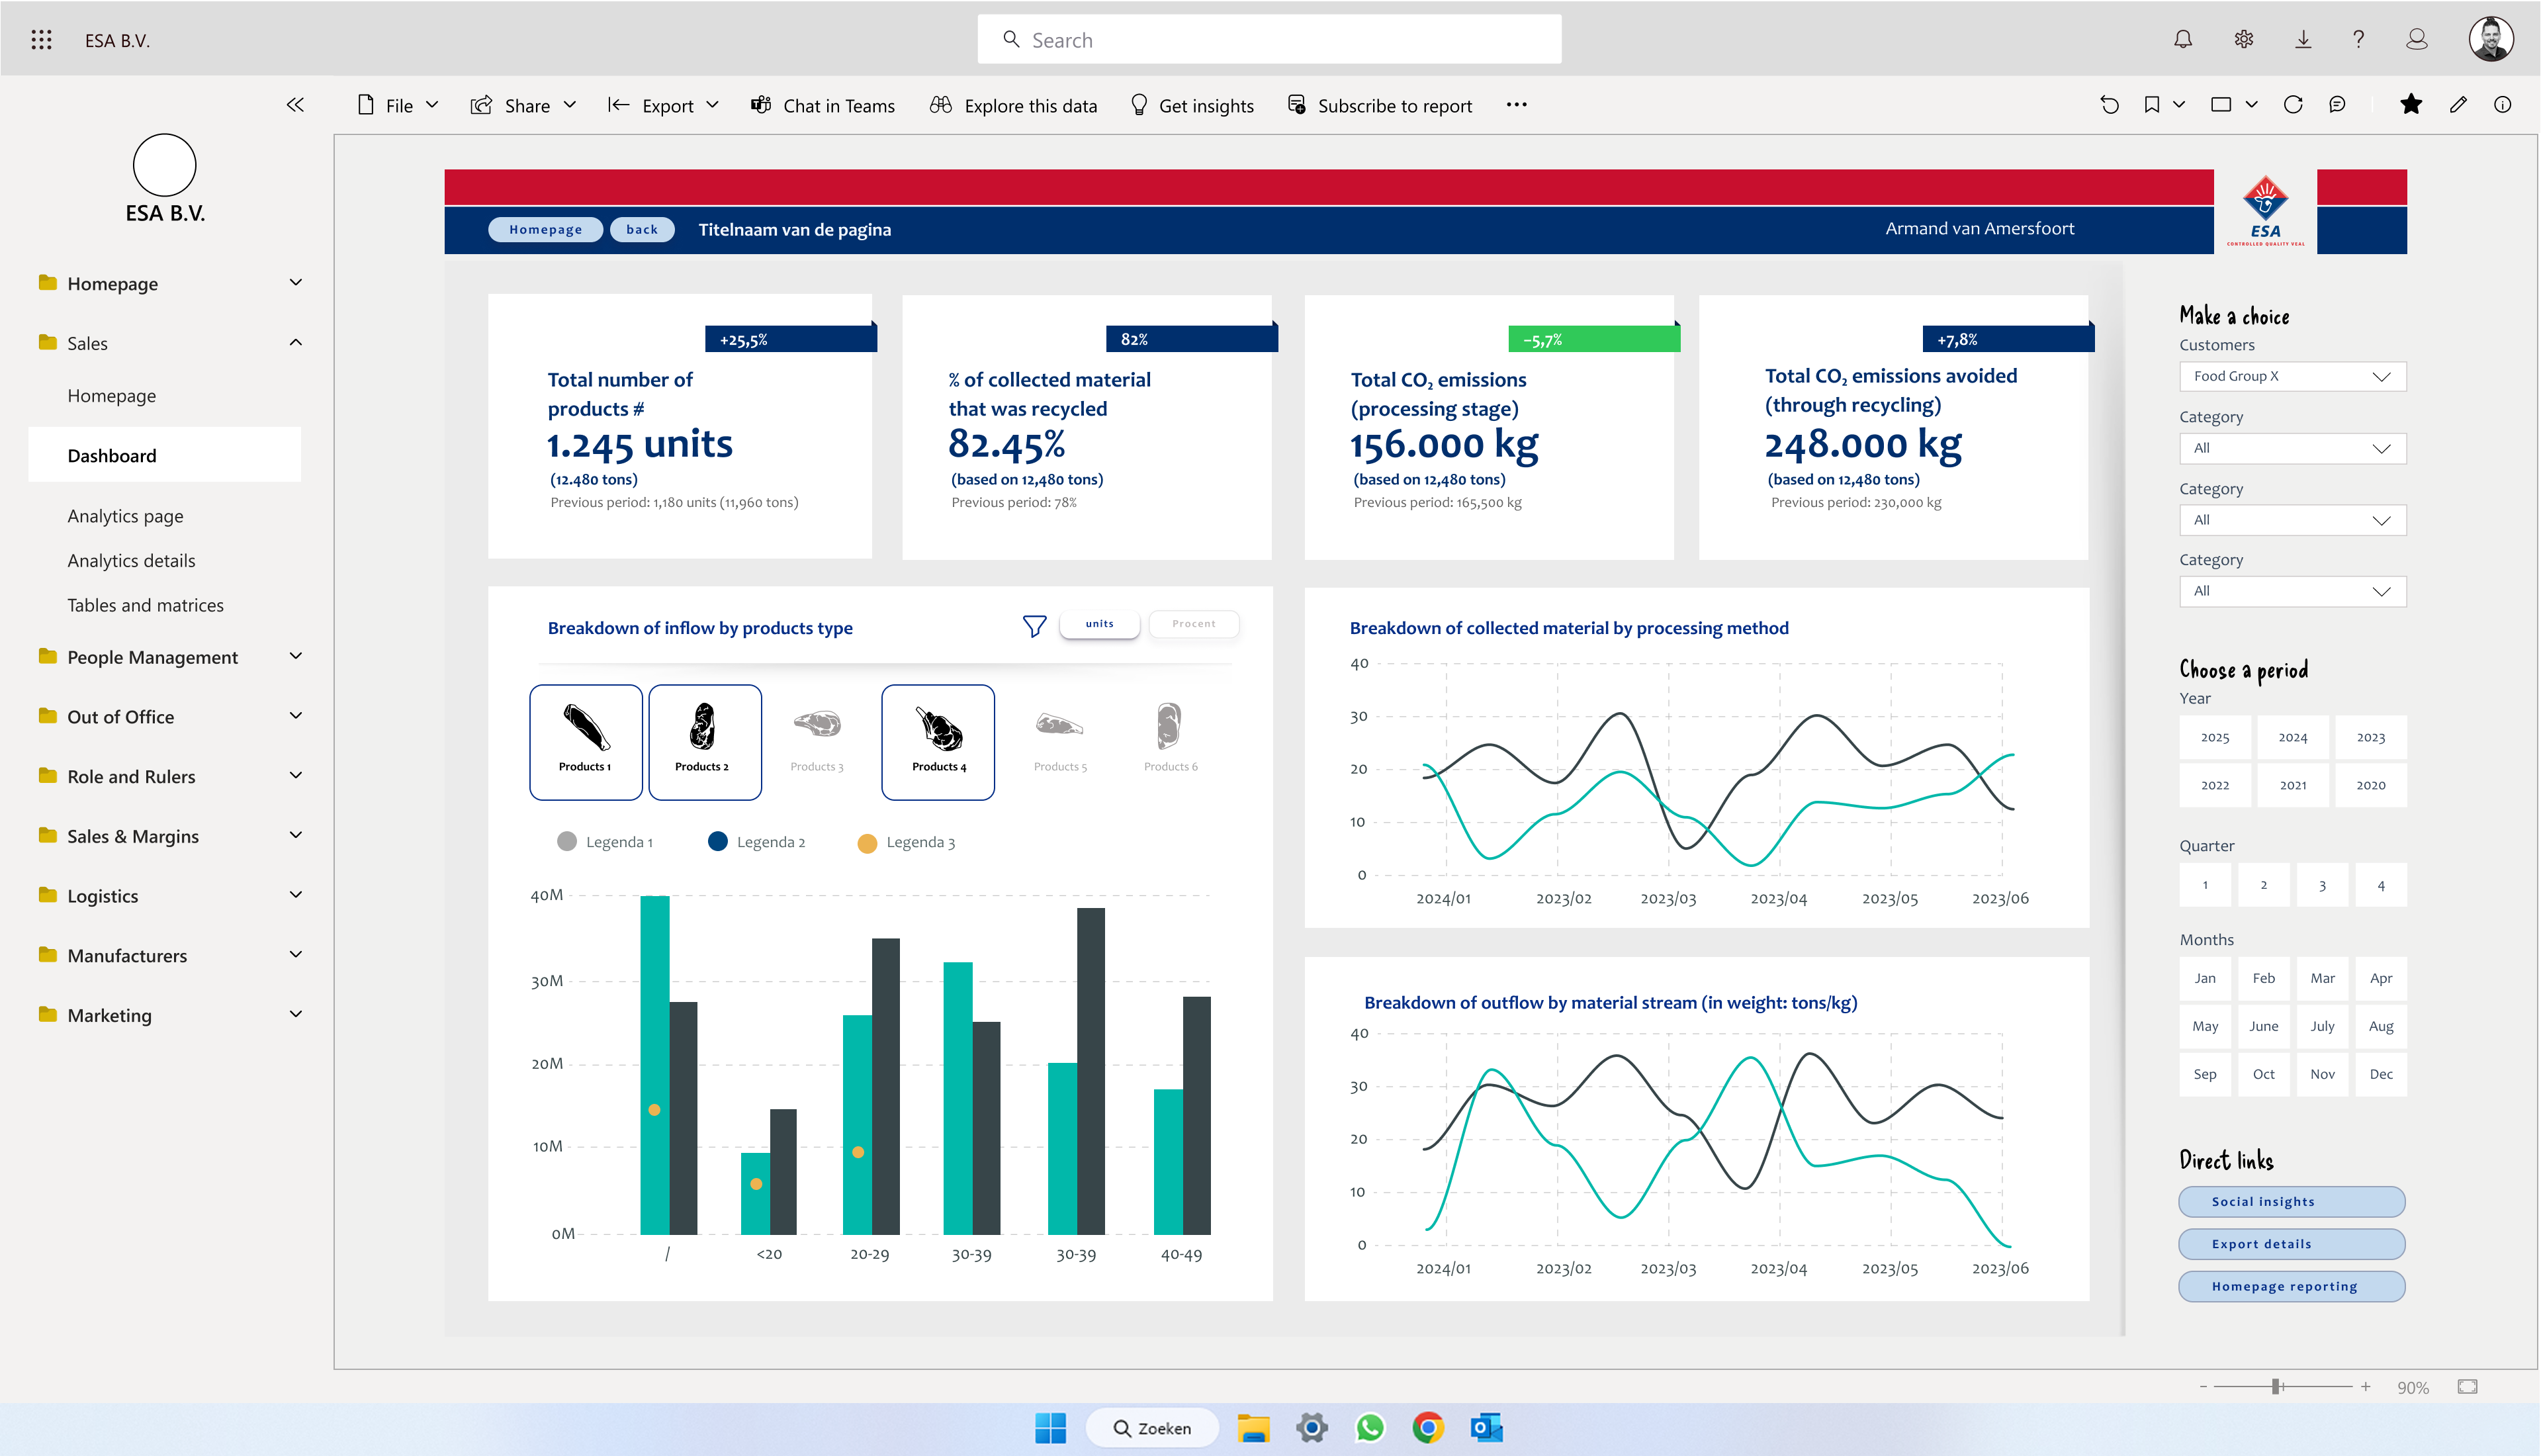Open the notifications bell
2541x1456 pixels.
click(2183, 40)
